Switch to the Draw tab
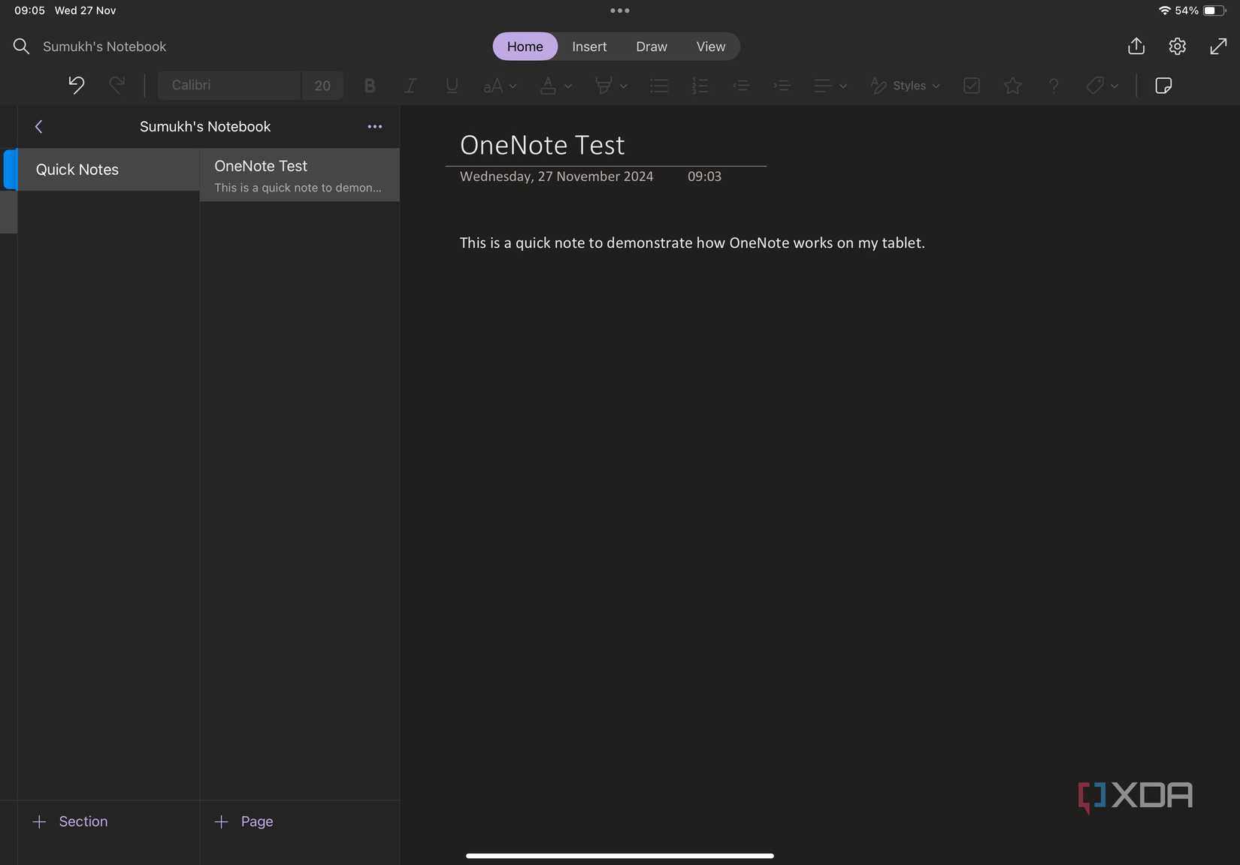1240x865 pixels. [x=652, y=47]
